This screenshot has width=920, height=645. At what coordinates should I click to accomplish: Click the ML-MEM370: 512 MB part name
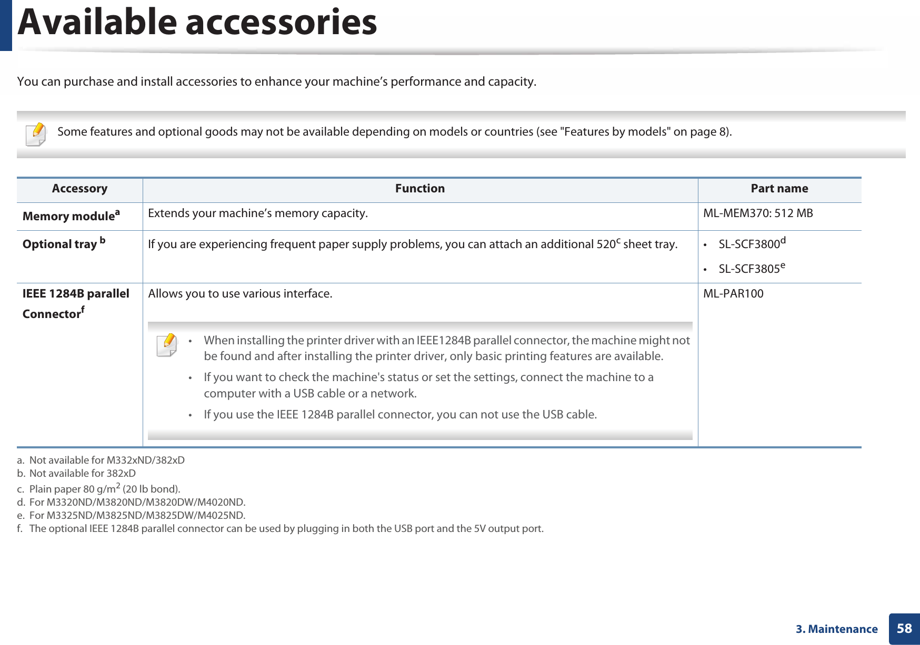(x=757, y=213)
